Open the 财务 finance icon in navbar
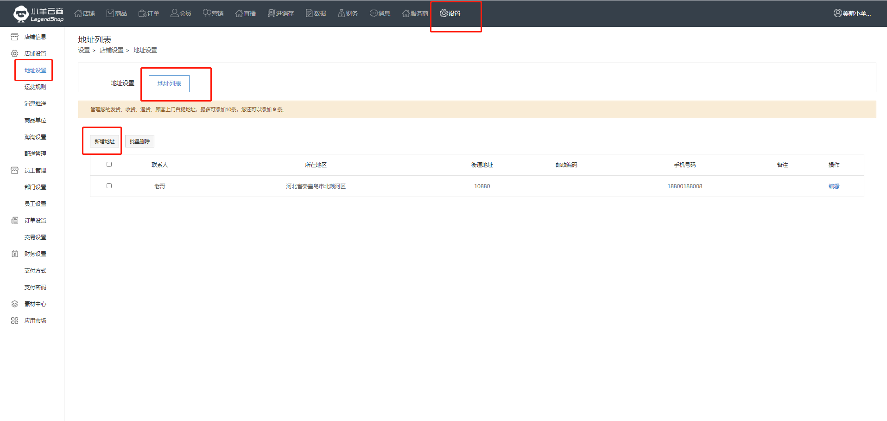 point(342,13)
